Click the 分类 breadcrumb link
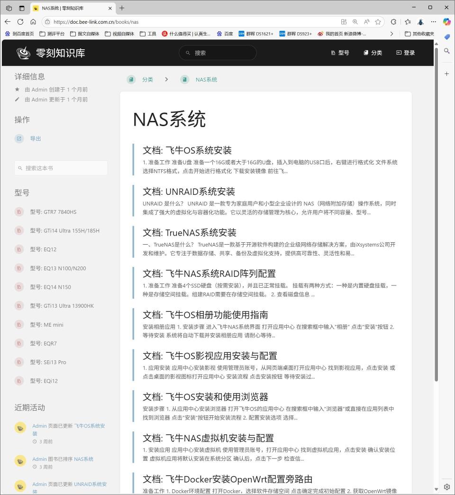 (147, 80)
